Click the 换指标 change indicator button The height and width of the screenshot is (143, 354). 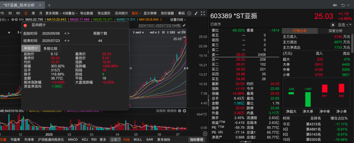[172, 111]
